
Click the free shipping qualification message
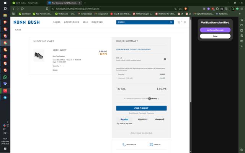[133, 49]
